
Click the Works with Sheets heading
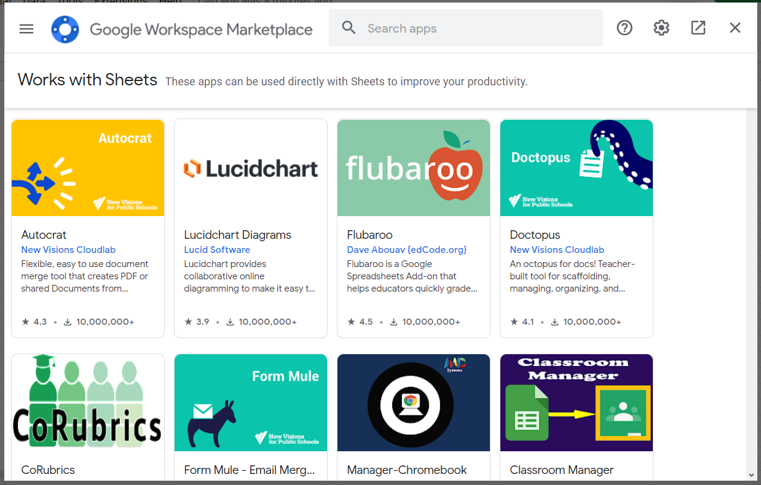(88, 80)
